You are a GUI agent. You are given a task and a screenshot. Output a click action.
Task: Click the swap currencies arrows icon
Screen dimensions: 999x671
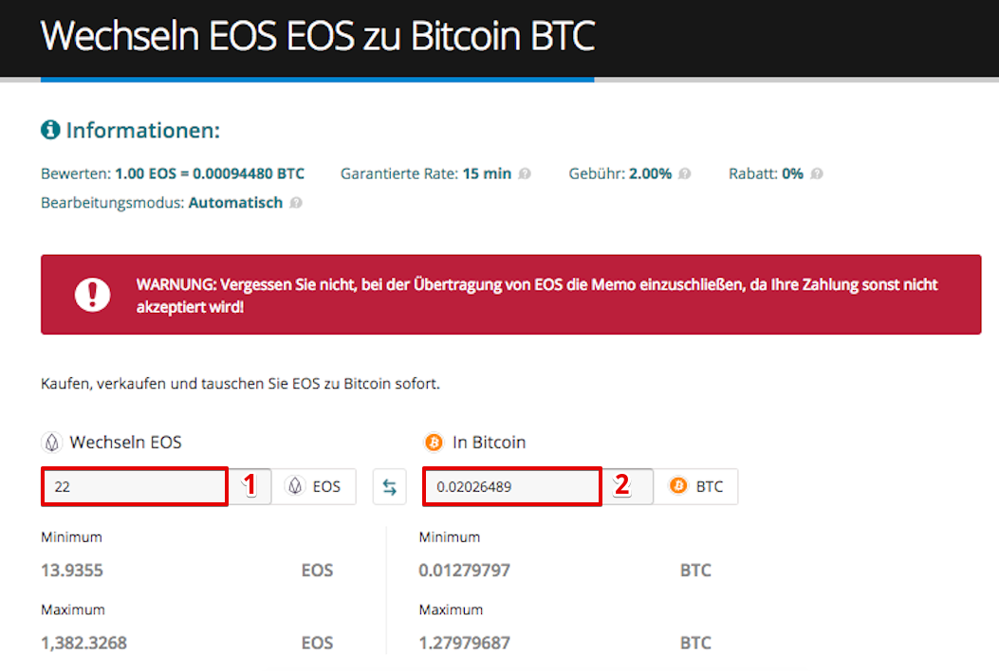tap(389, 487)
